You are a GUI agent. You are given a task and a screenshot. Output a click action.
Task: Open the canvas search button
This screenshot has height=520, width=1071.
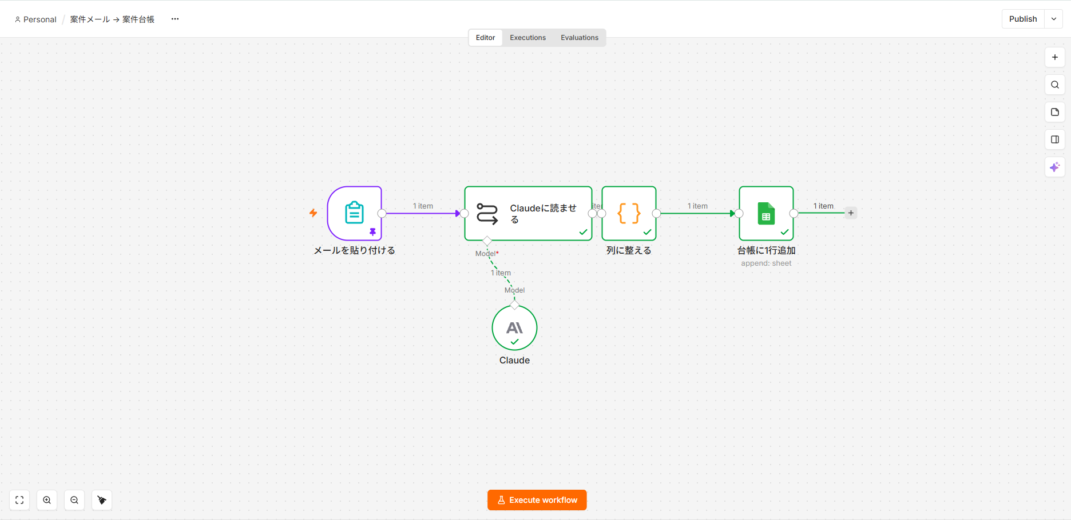coord(1055,85)
